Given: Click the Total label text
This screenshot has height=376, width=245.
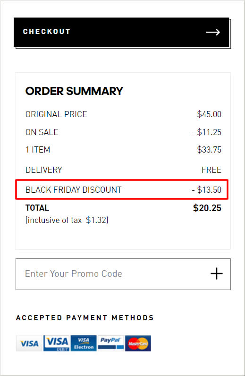Looking at the screenshot, I should (37, 208).
